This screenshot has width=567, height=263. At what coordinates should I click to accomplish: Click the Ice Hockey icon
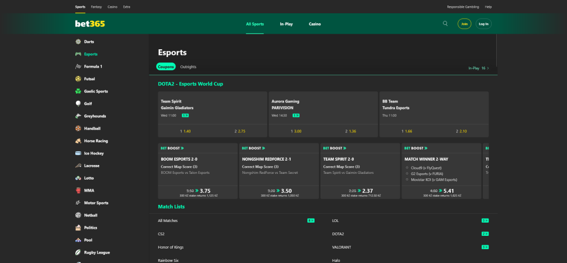(79, 153)
